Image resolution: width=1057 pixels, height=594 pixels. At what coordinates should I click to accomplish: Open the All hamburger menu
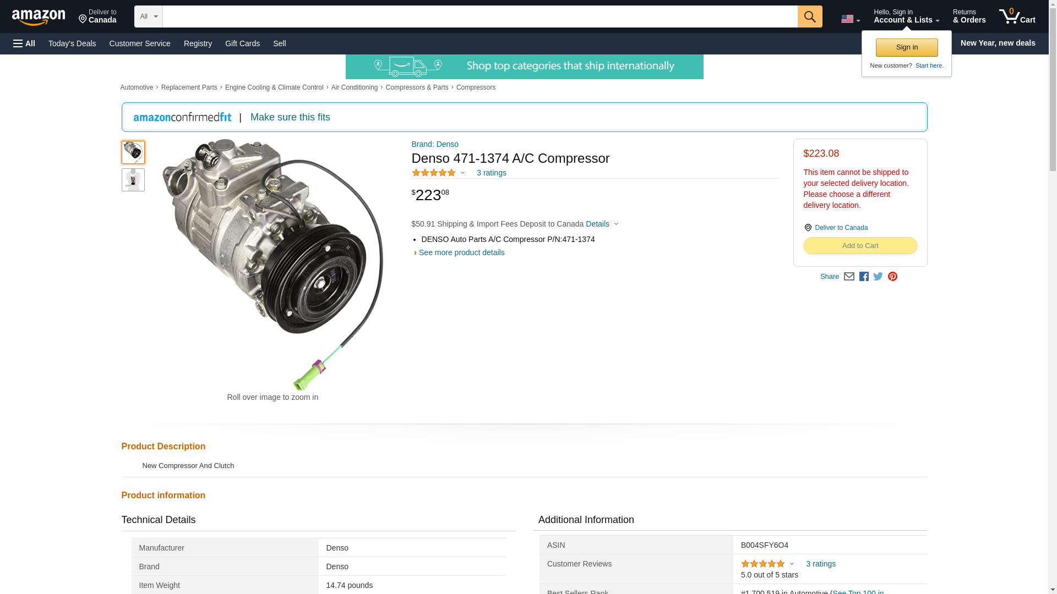(24, 43)
